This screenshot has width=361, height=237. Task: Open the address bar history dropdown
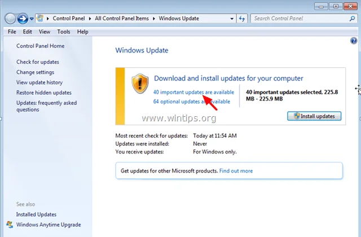[231, 19]
